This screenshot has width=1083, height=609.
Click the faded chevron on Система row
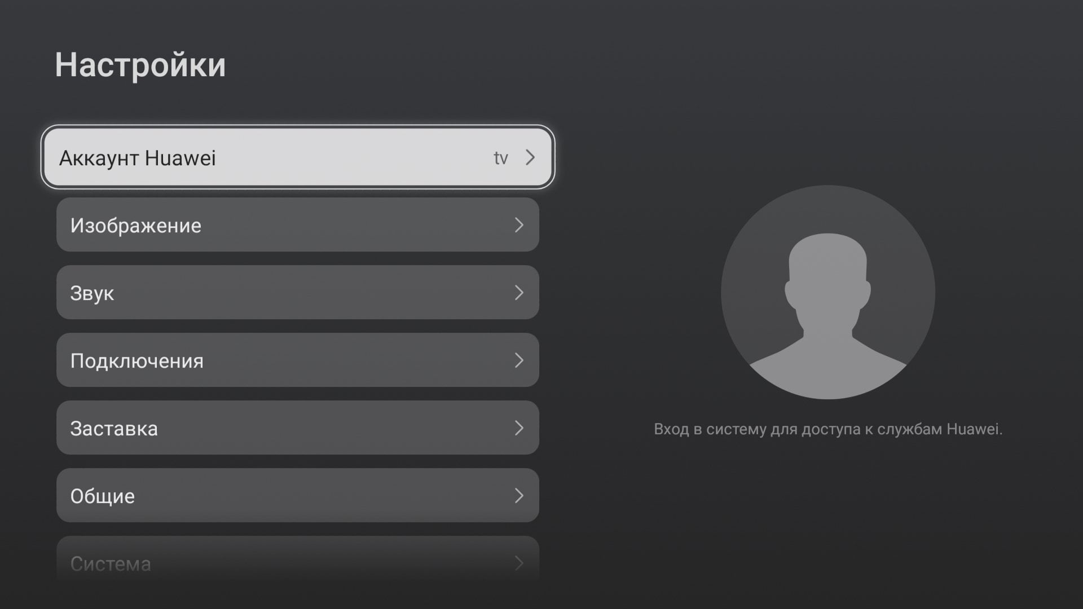pos(519,563)
